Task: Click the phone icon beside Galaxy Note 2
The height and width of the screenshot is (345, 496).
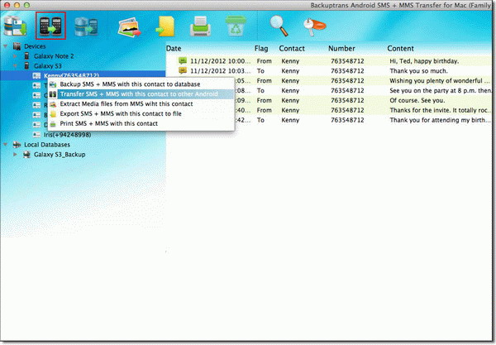Action: click(x=27, y=56)
